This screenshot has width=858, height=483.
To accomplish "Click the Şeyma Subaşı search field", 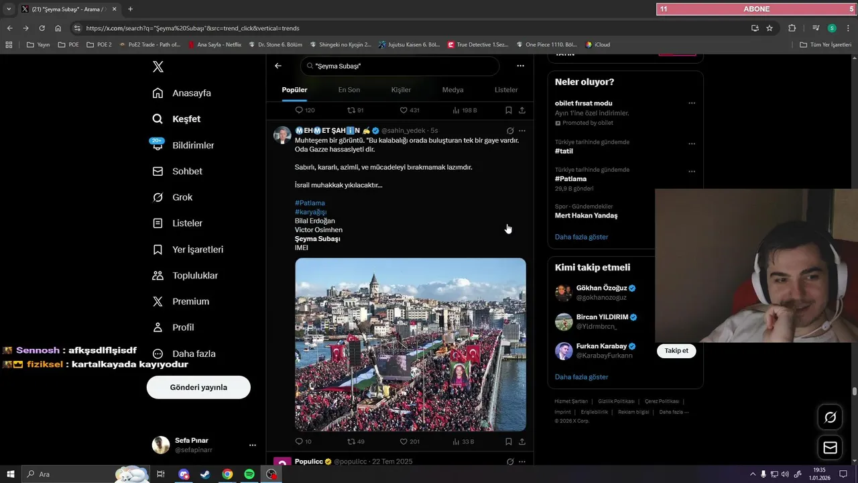I will (x=400, y=66).
